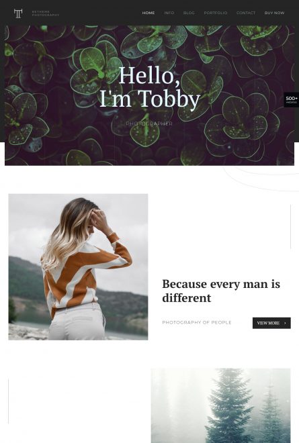Click the Hello, I'm Tobby headline
Viewport: 299px width, 443px height.
point(150,87)
